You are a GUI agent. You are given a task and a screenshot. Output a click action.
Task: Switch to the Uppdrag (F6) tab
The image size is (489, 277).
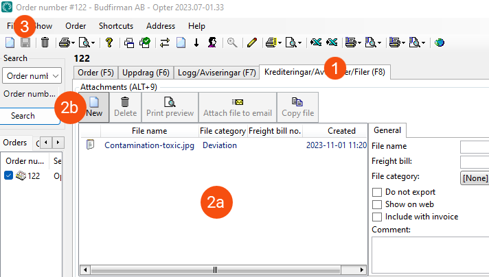[146, 72]
